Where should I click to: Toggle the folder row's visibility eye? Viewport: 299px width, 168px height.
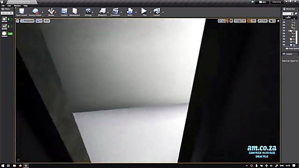tap(284, 31)
